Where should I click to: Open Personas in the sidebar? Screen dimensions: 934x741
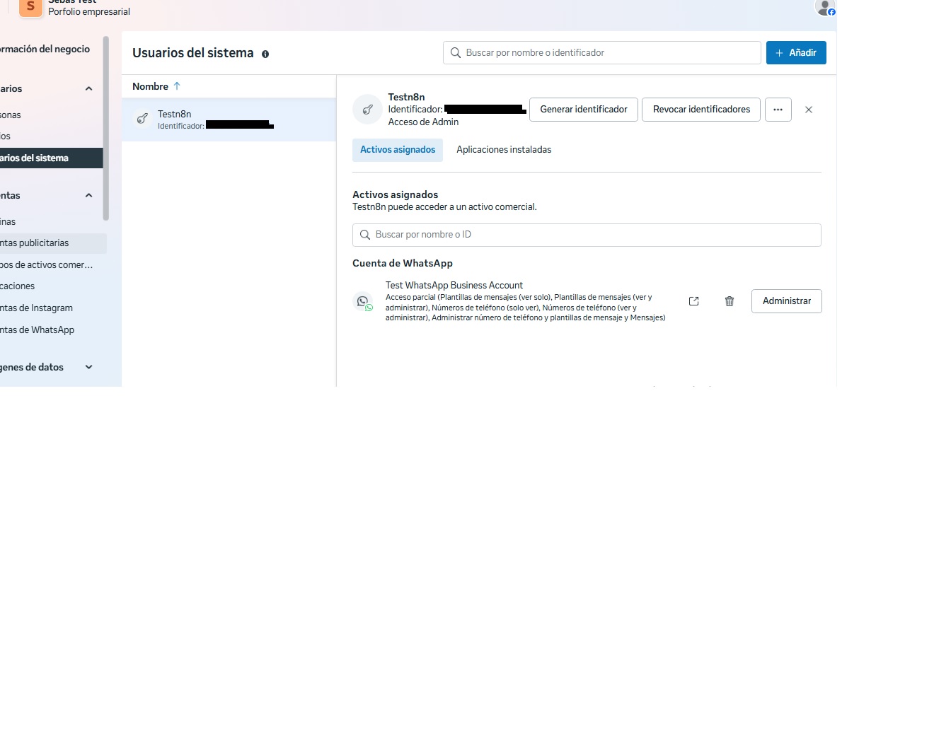click(11, 115)
